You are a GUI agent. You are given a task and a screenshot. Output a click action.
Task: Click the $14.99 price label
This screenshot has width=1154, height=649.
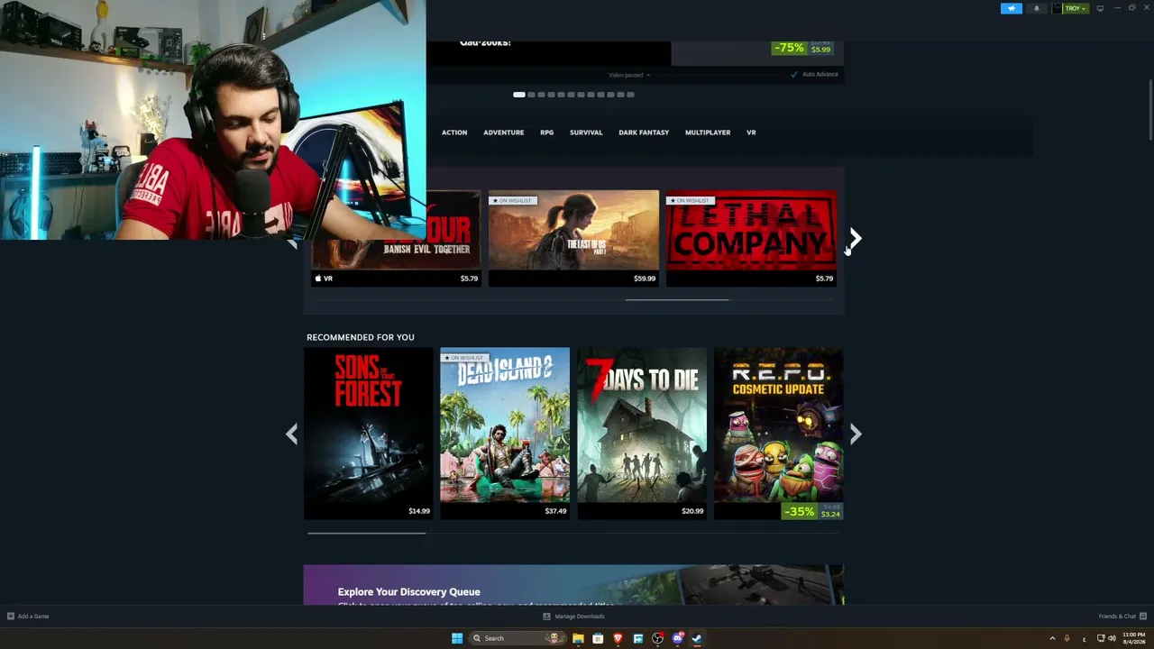(x=419, y=511)
